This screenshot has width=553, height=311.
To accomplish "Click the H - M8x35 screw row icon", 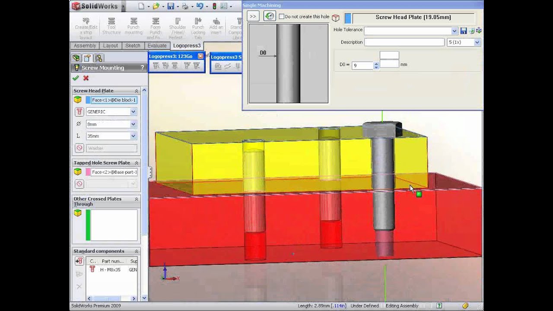I will (92, 269).
